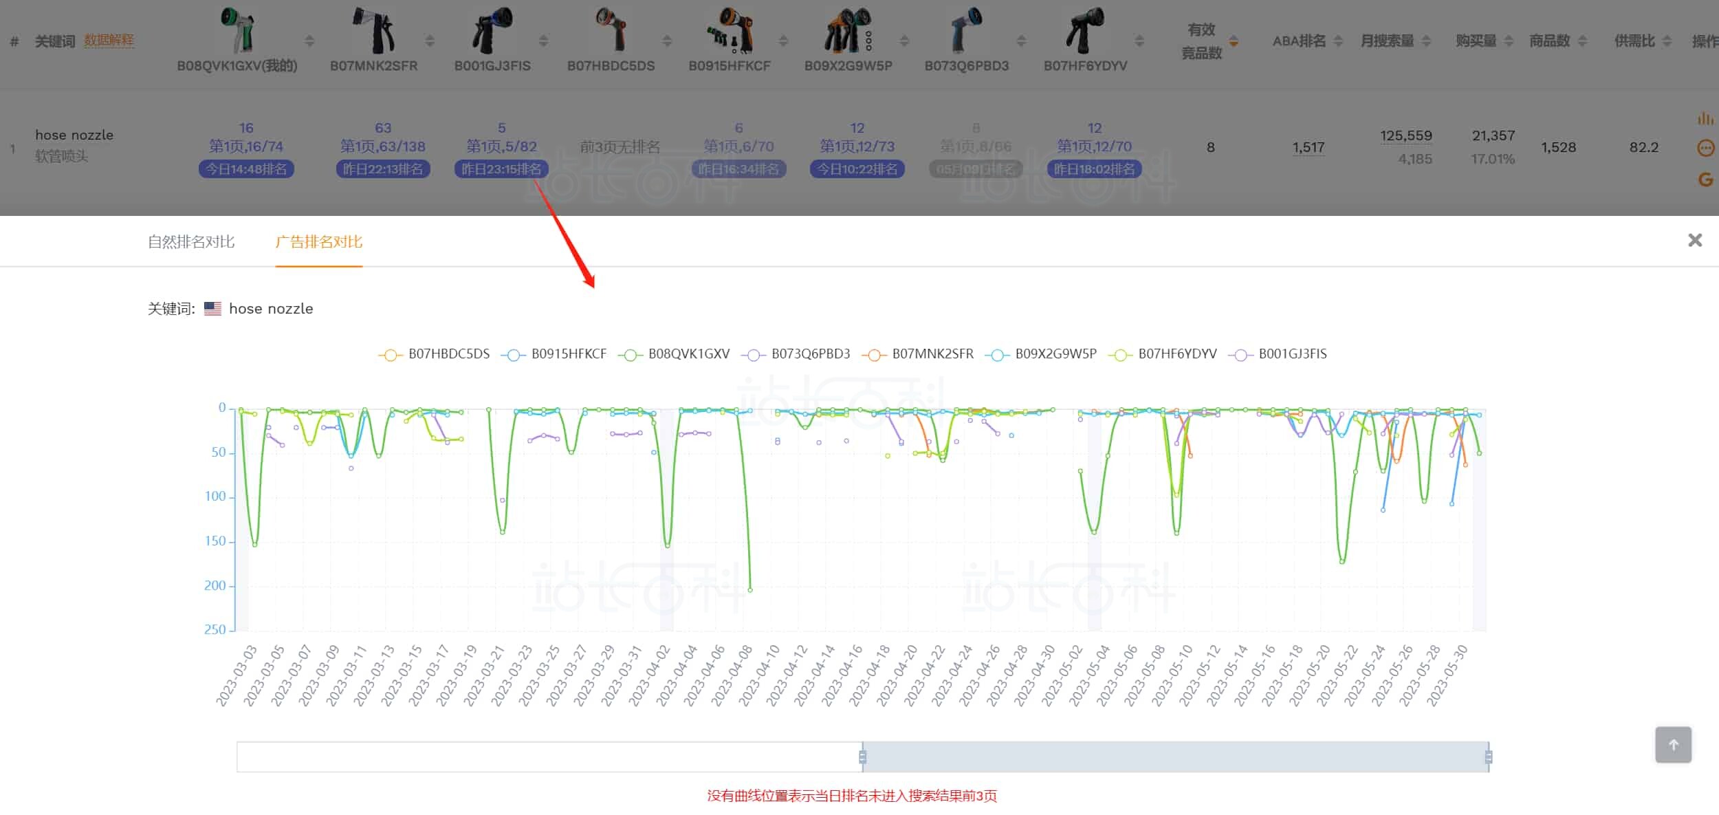Switch to 自然排名对比 tab
The height and width of the screenshot is (815, 1719).
(x=191, y=241)
